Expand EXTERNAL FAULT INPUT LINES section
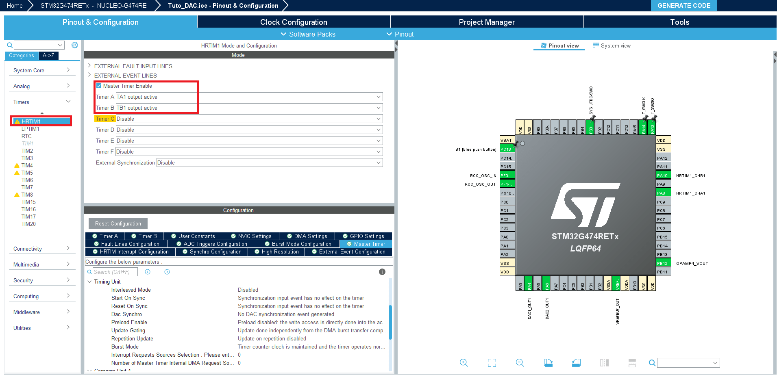Viewport: 777px width, 377px height. 89,65
